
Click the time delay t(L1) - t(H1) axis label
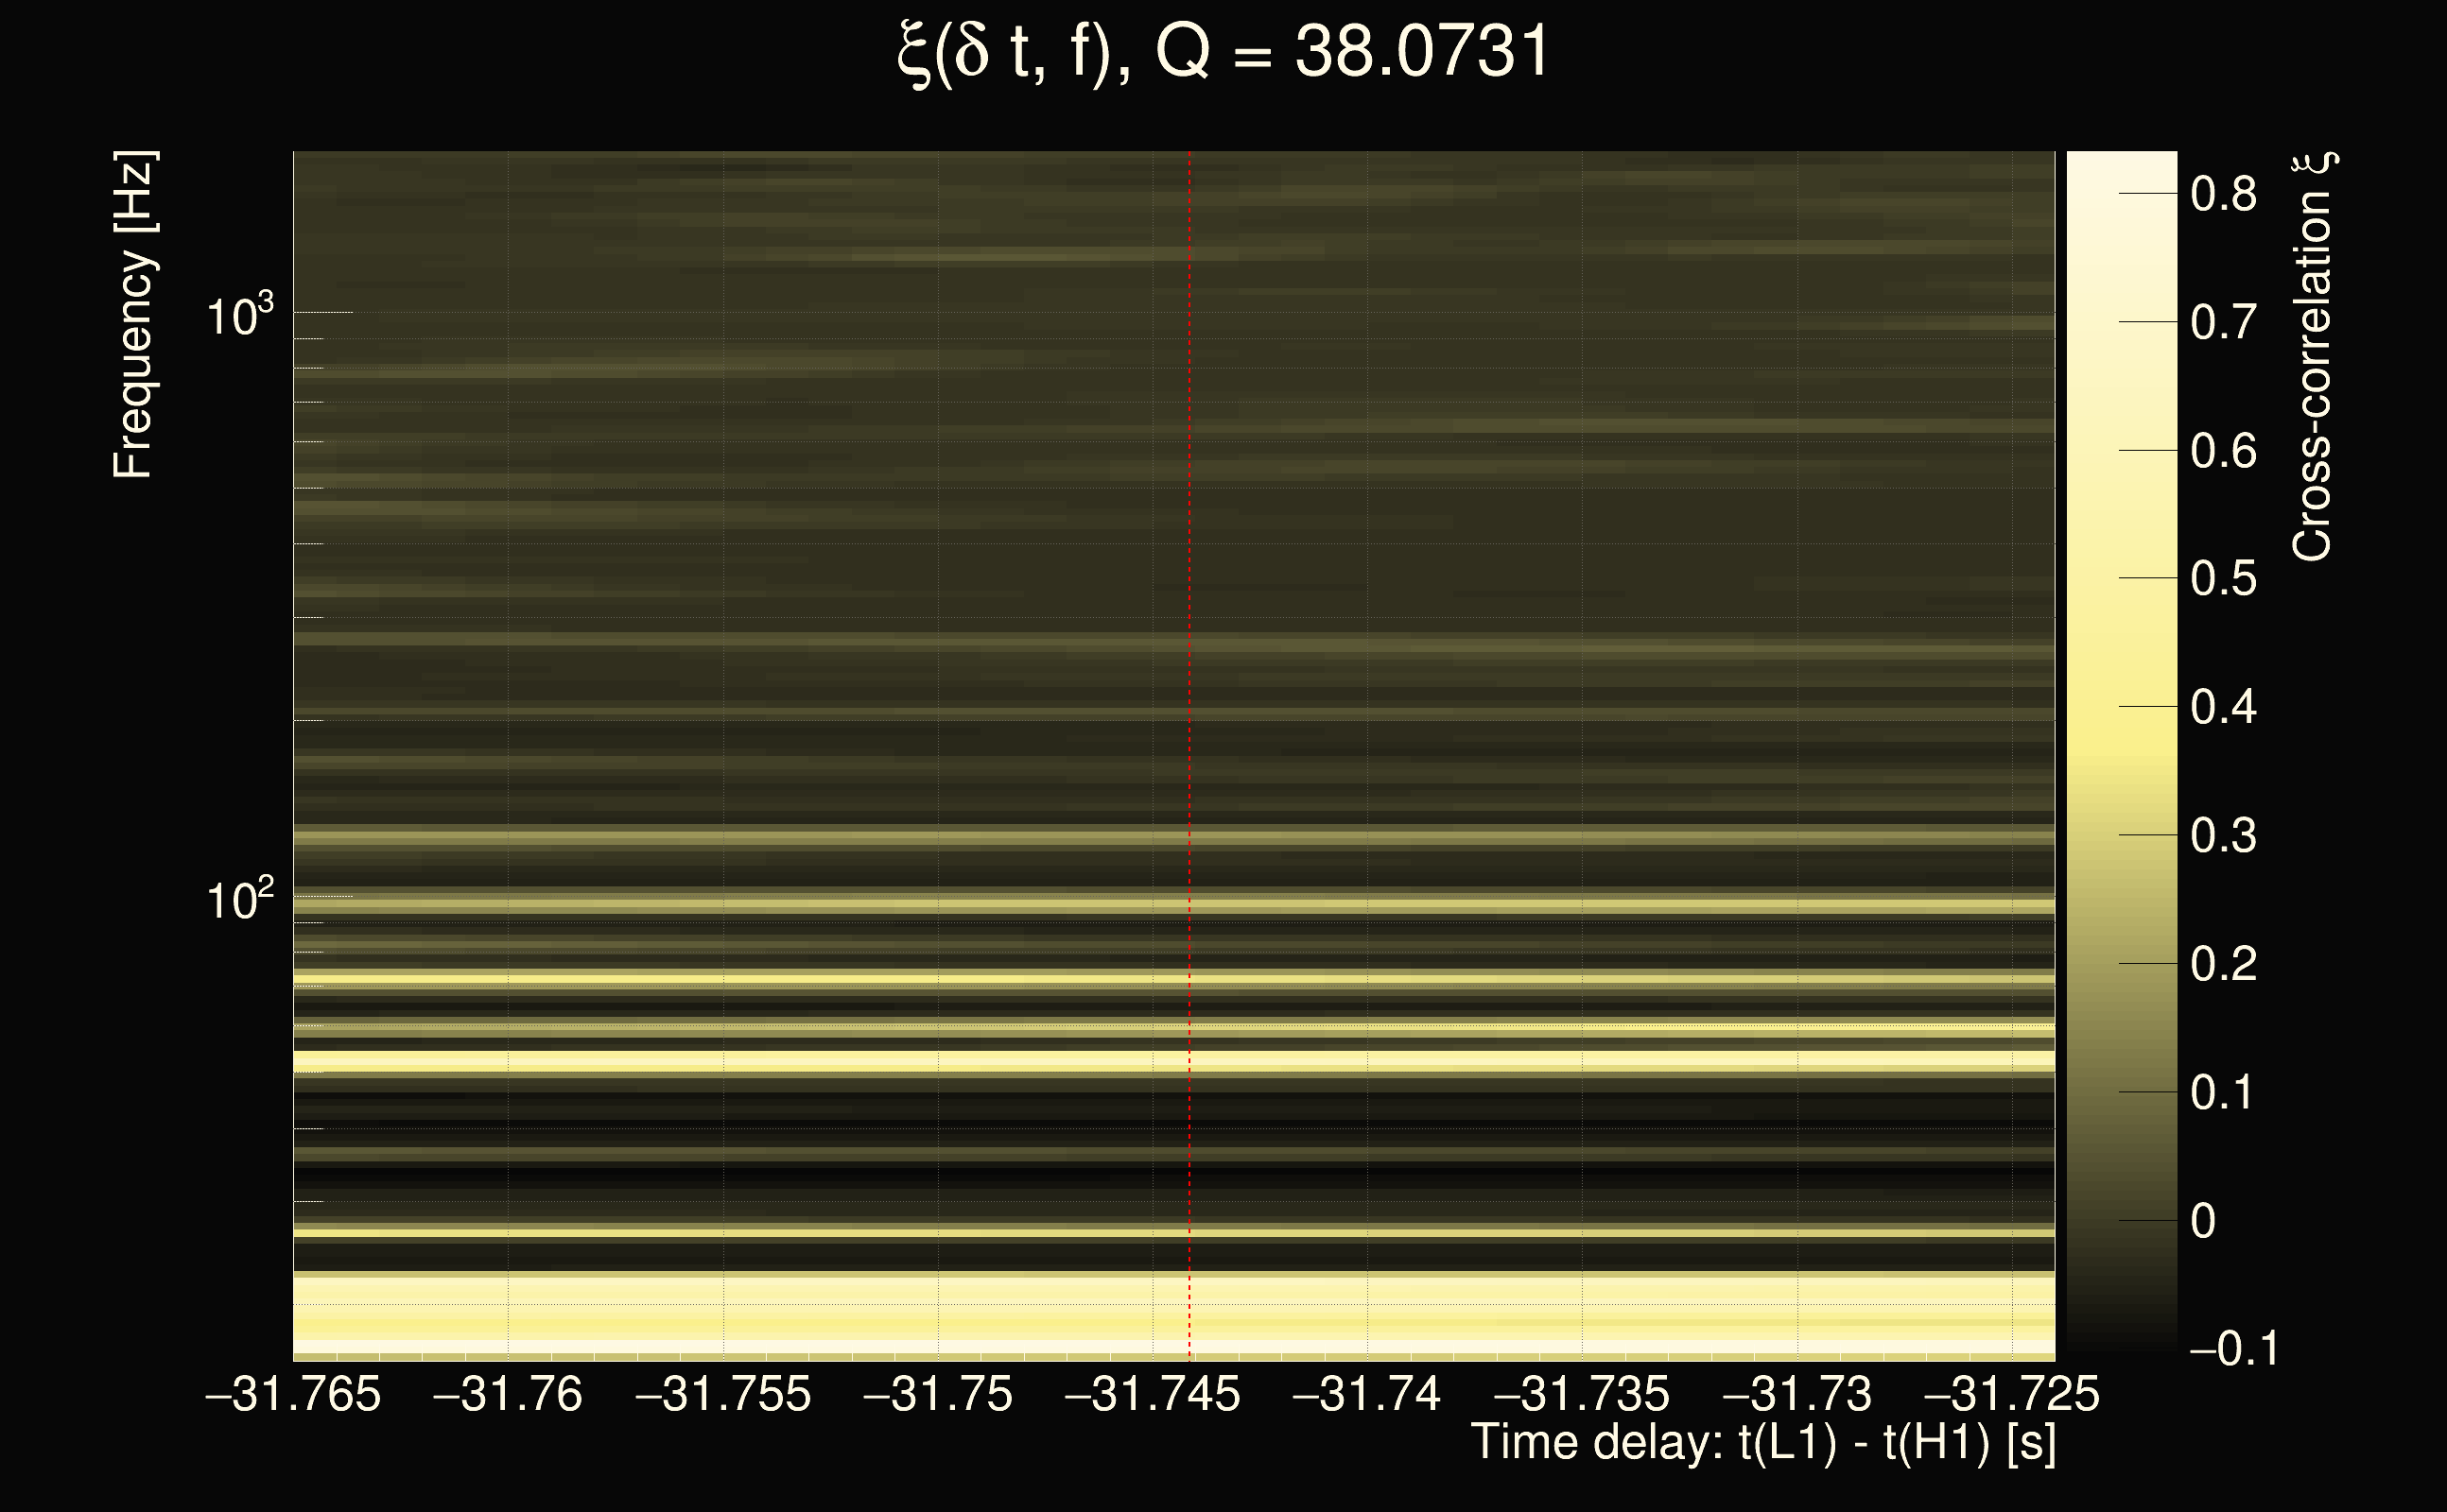click(1762, 1443)
